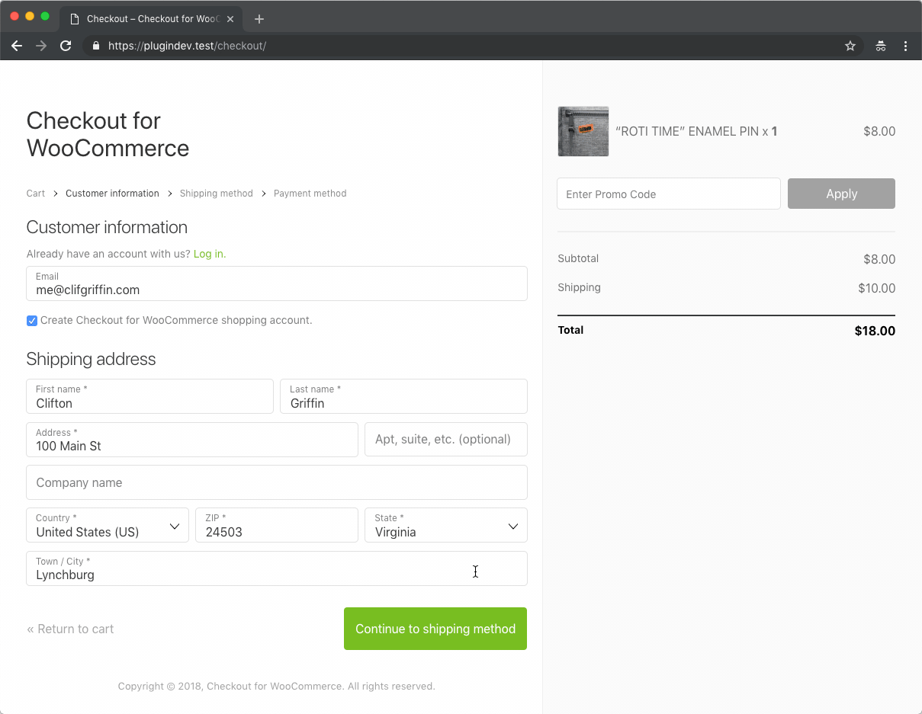Go to Shipping method breadcrumb step
Image resolution: width=922 pixels, height=714 pixels.
tap(217, 194)
